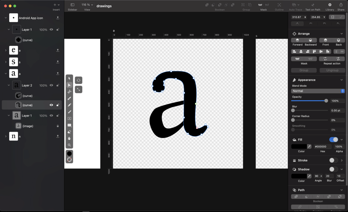Click the first Repeat action icon
Screen dimensions: 348x212
pyautogui.click(x=325, y=59)
